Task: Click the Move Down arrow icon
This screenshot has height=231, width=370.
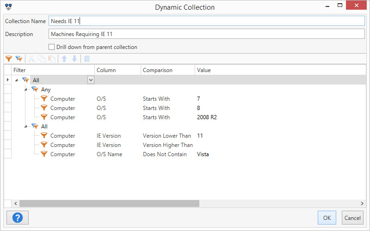Action: click(x=74, y=59)
